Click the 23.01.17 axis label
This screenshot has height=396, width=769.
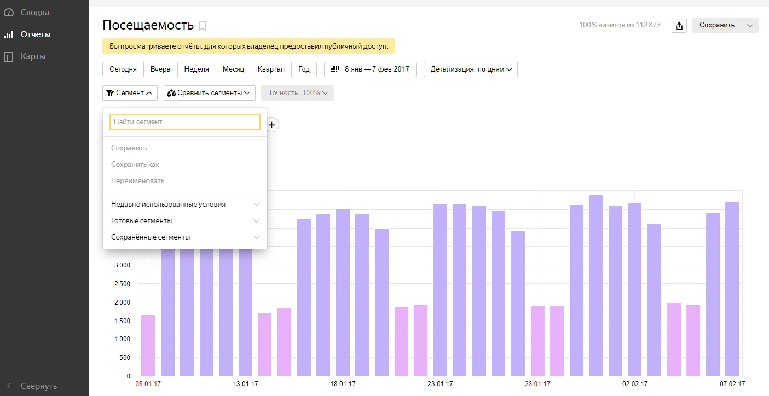(x=440, y=384)
